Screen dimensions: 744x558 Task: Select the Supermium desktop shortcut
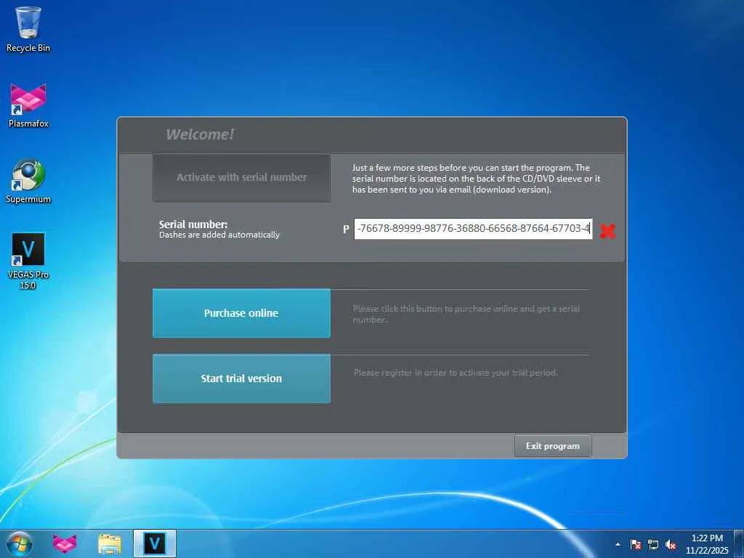[x=28, y=181]
